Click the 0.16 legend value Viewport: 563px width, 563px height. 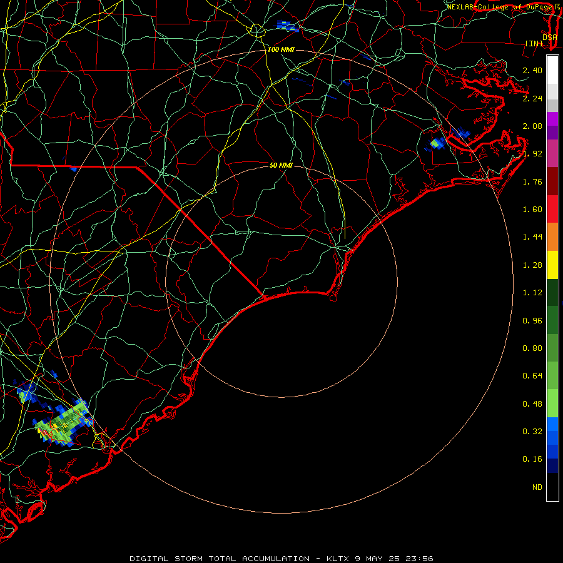532,459
